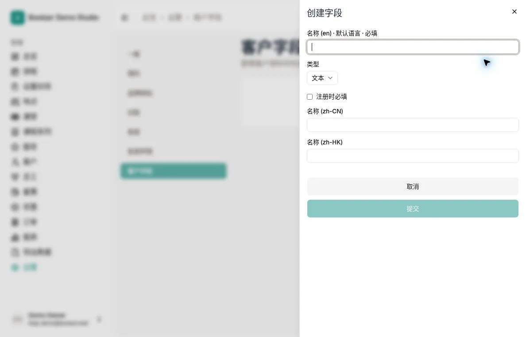
Task: Submit the form with the 提交 button
Action: tap(413, 209)
